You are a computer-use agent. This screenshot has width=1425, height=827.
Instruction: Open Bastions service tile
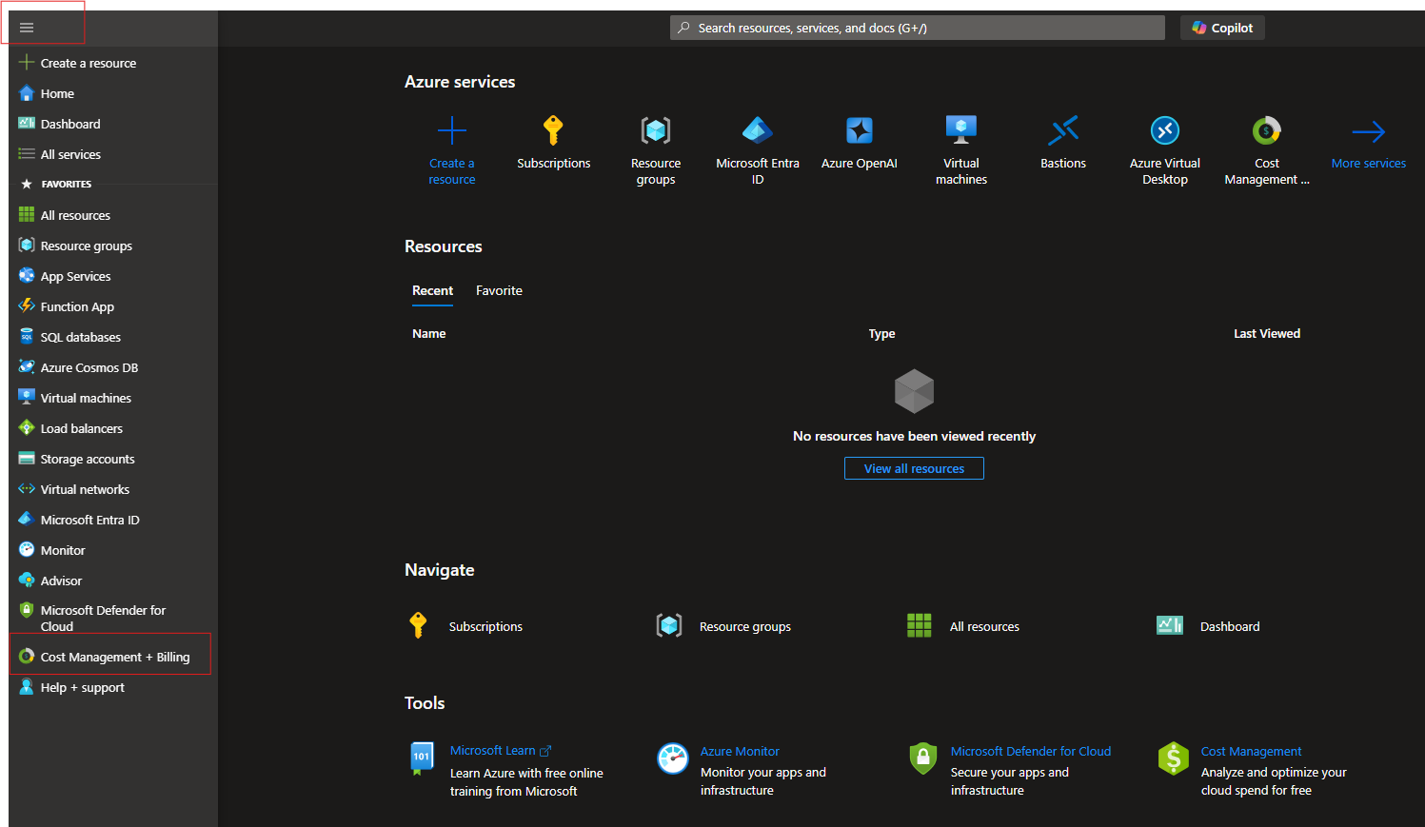click(x=1063, y=143)
